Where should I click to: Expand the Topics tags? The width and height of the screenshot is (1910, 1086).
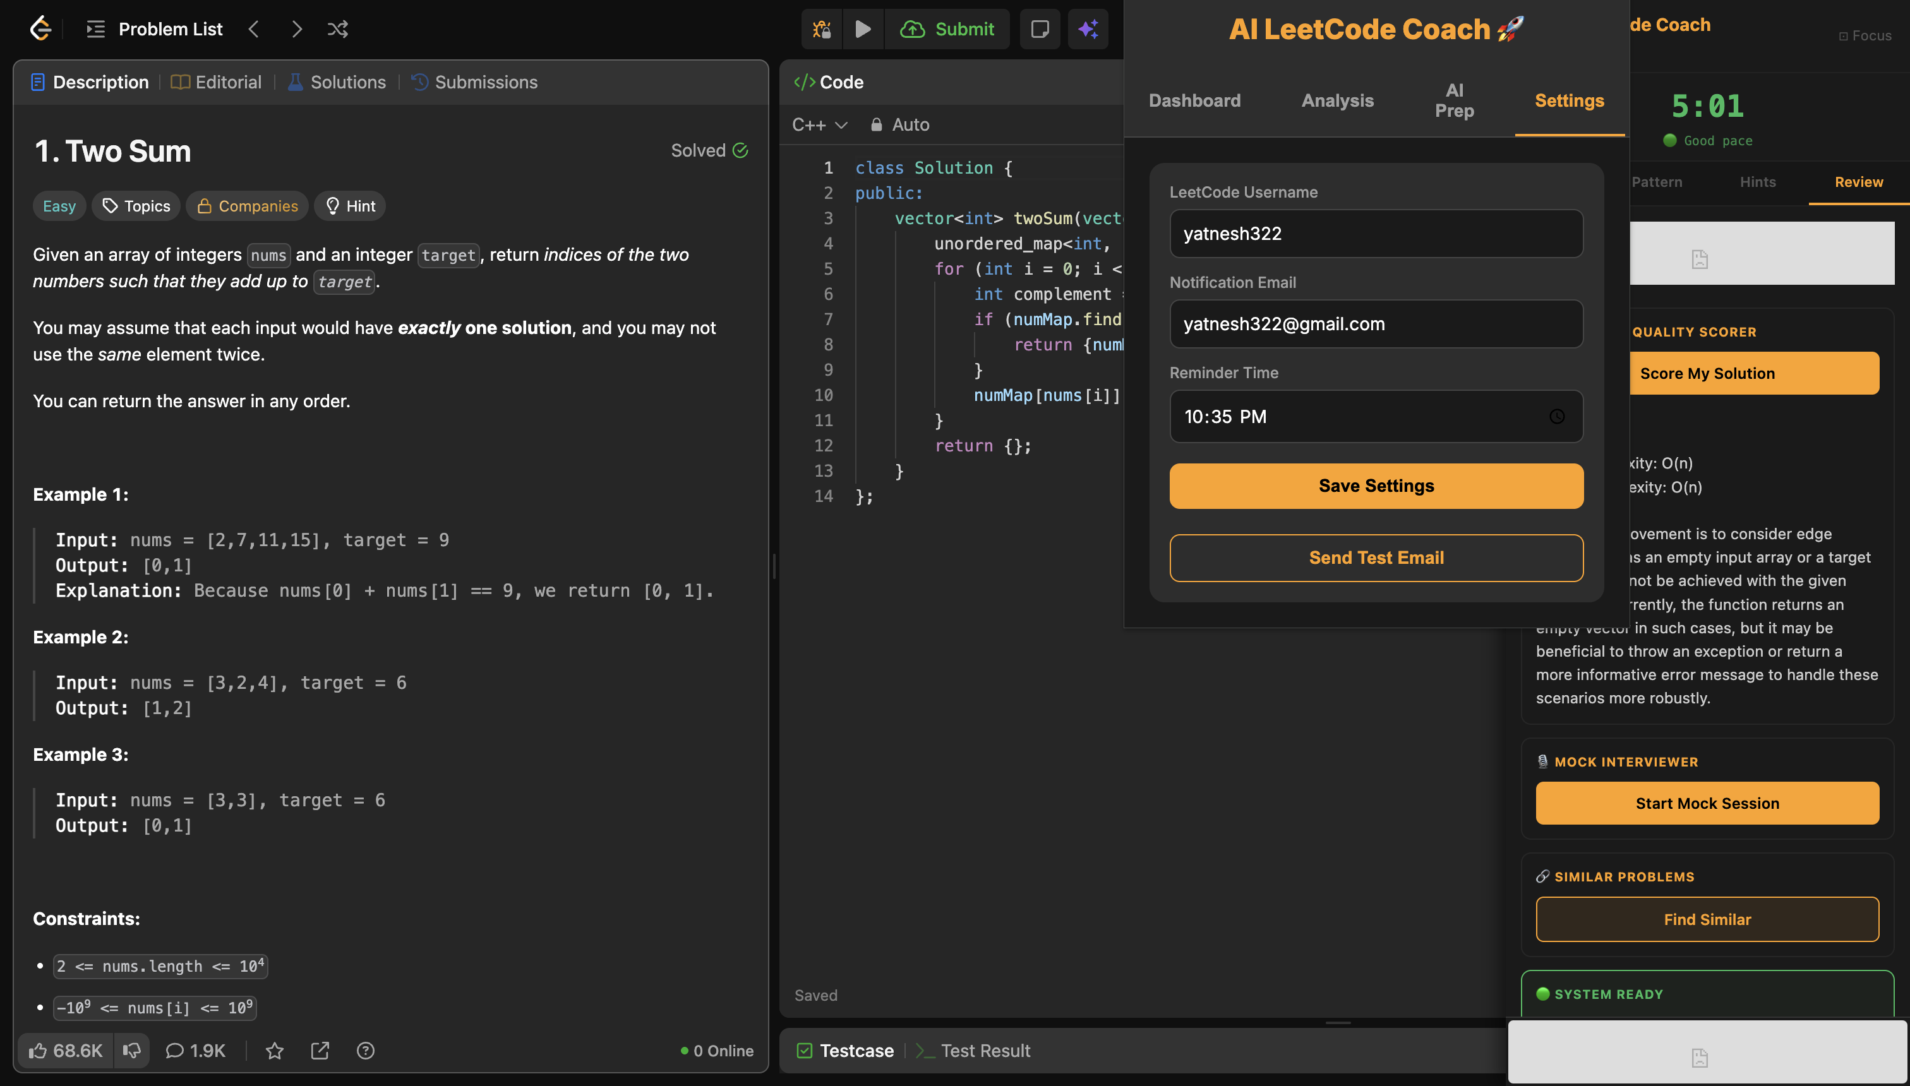[x=135, y=206]
